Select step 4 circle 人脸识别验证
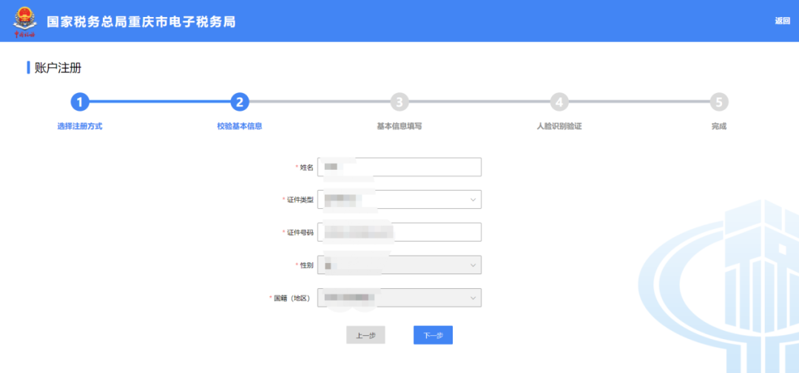The height and width of the screenshot is (373, 799). tap(559, 102)
